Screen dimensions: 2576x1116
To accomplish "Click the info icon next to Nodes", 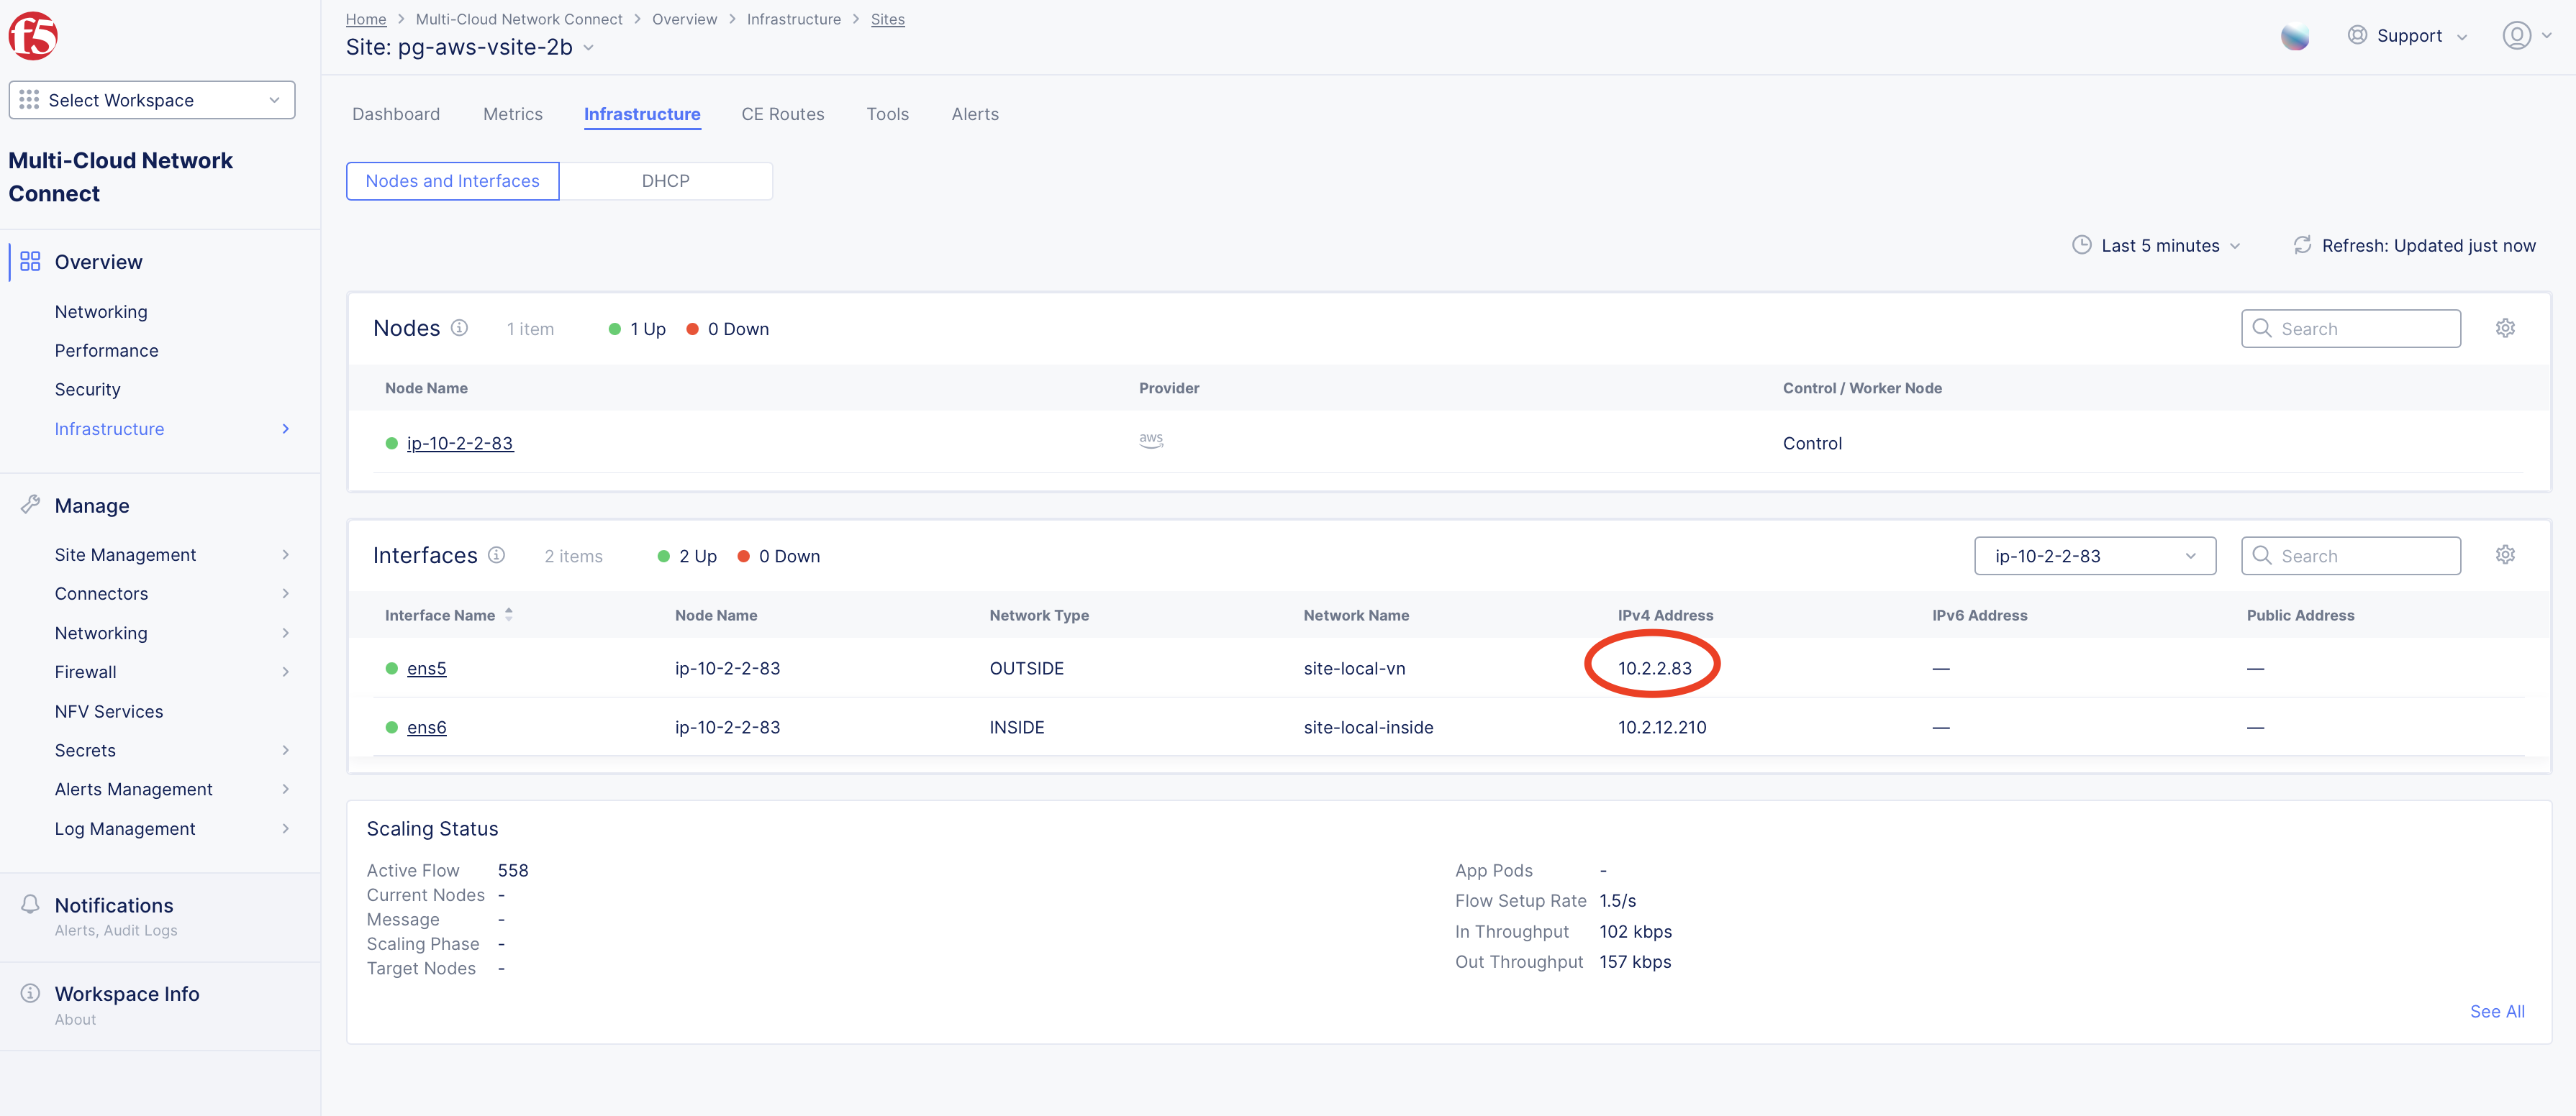I will (x=459, y=328).
